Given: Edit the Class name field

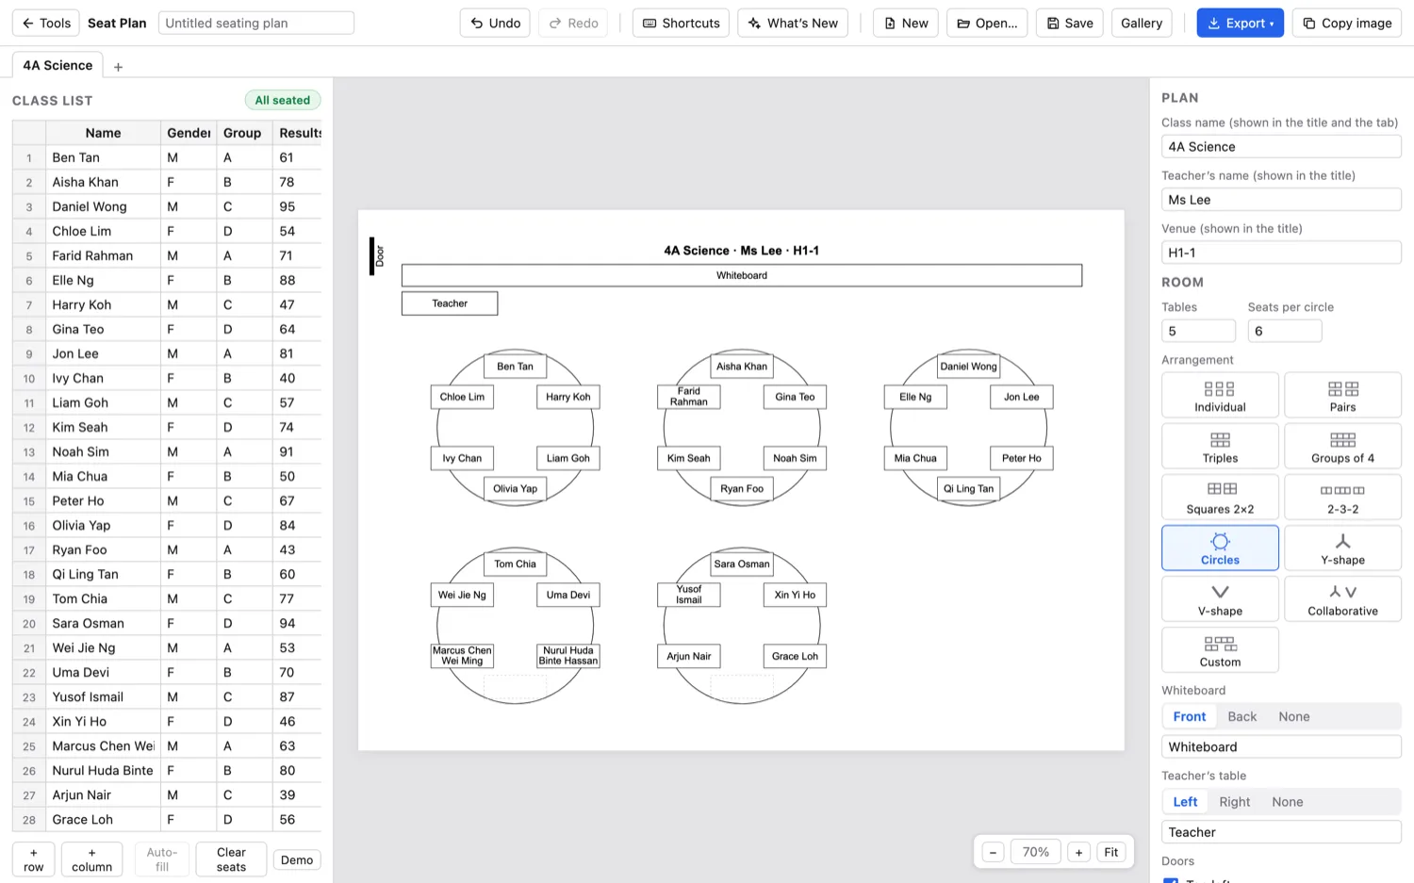Looking at the screenshot, I should [x=1281, y=146].
